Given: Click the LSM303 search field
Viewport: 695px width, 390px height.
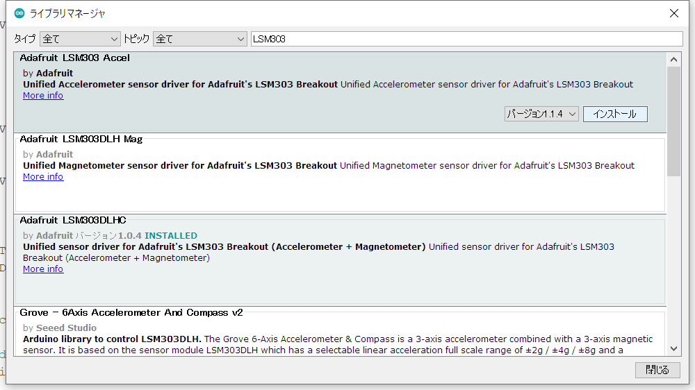Looking at the screenshot, I should (x=466, y=39).
